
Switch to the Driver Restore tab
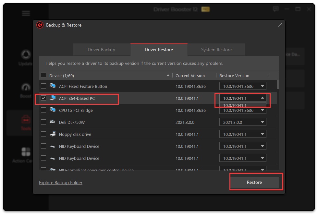tap(159, 50)
